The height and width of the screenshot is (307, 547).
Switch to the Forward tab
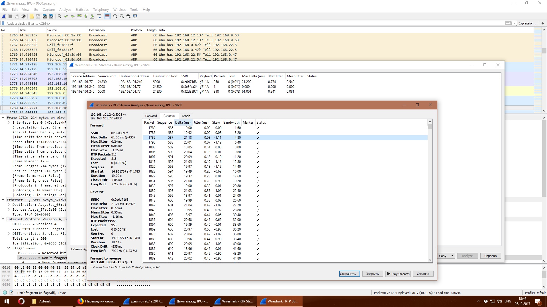151,116
